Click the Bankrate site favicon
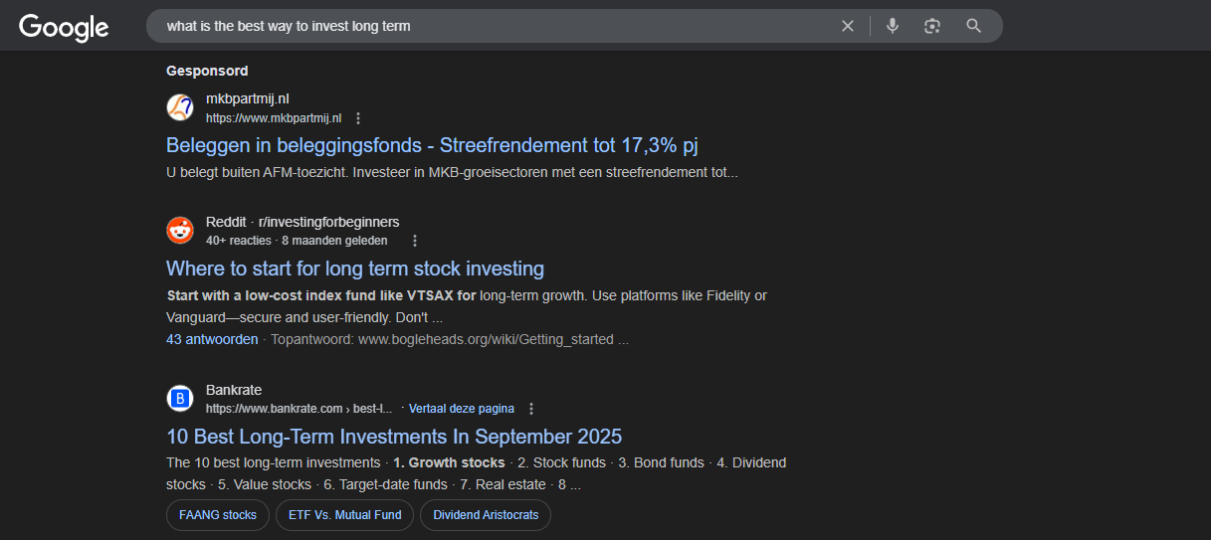 pos(180,399)
